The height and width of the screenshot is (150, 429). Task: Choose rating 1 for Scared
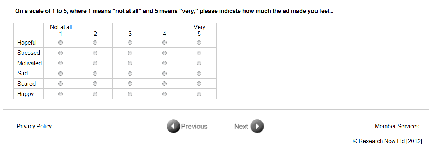(61, 84)
